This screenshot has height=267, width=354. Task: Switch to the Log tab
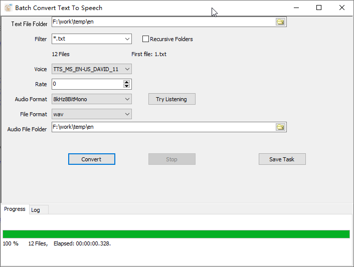coord(36,210)
